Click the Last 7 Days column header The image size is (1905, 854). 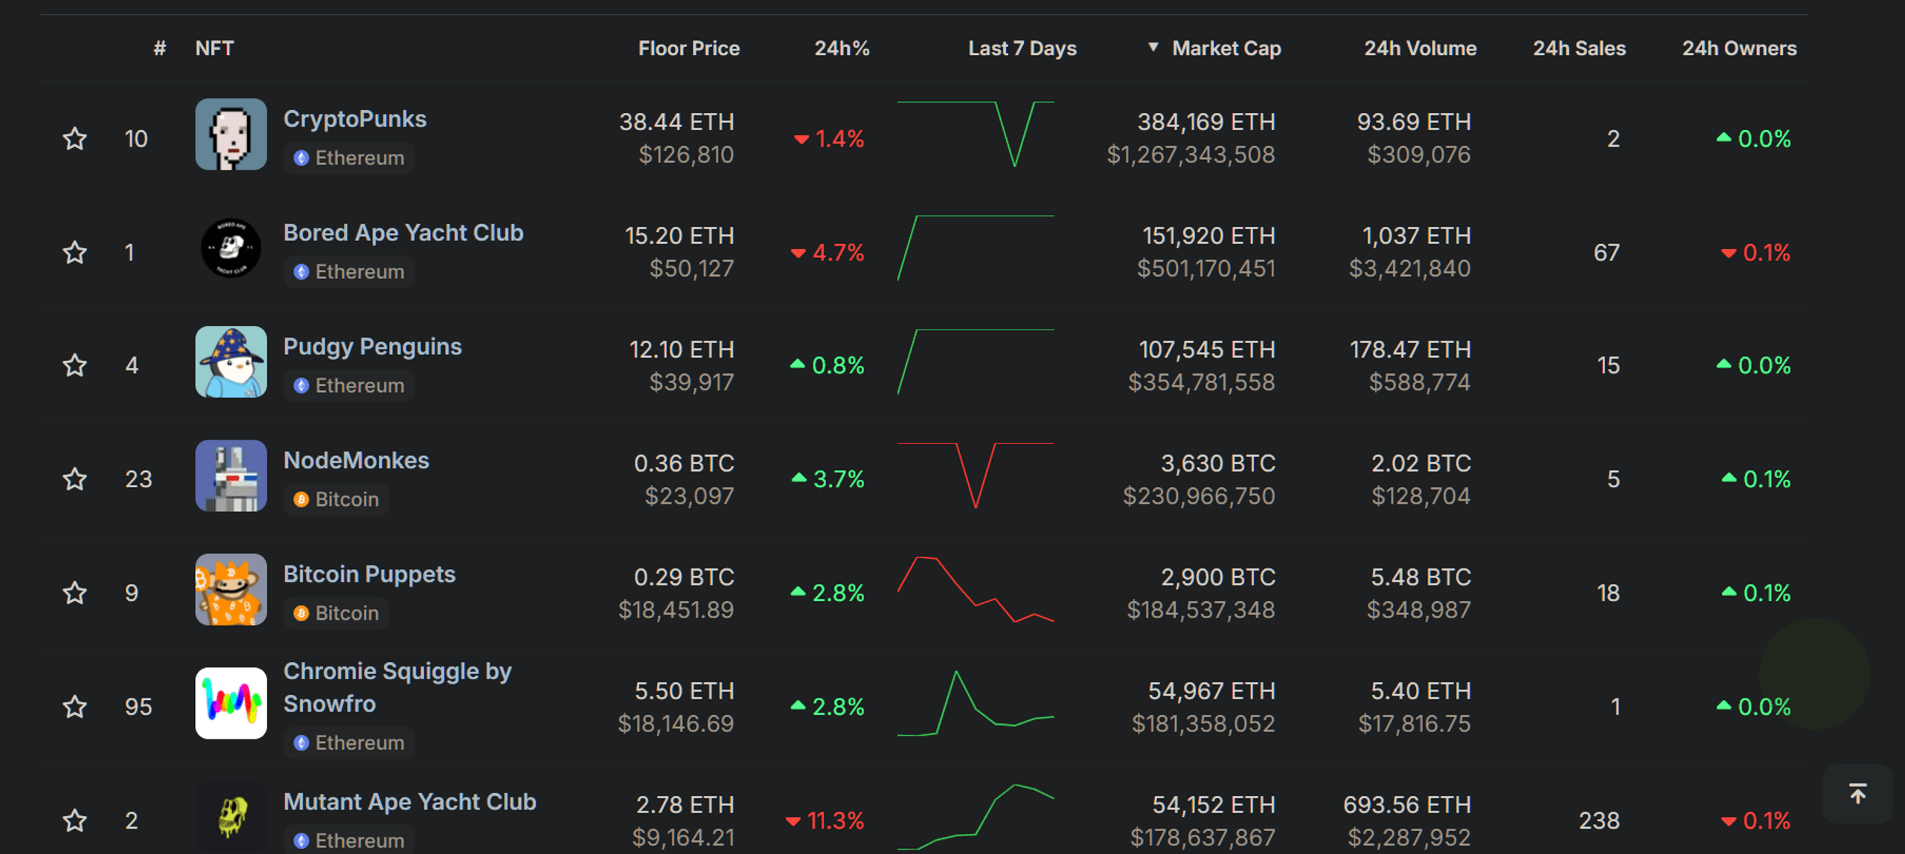tap(1022, 48)
